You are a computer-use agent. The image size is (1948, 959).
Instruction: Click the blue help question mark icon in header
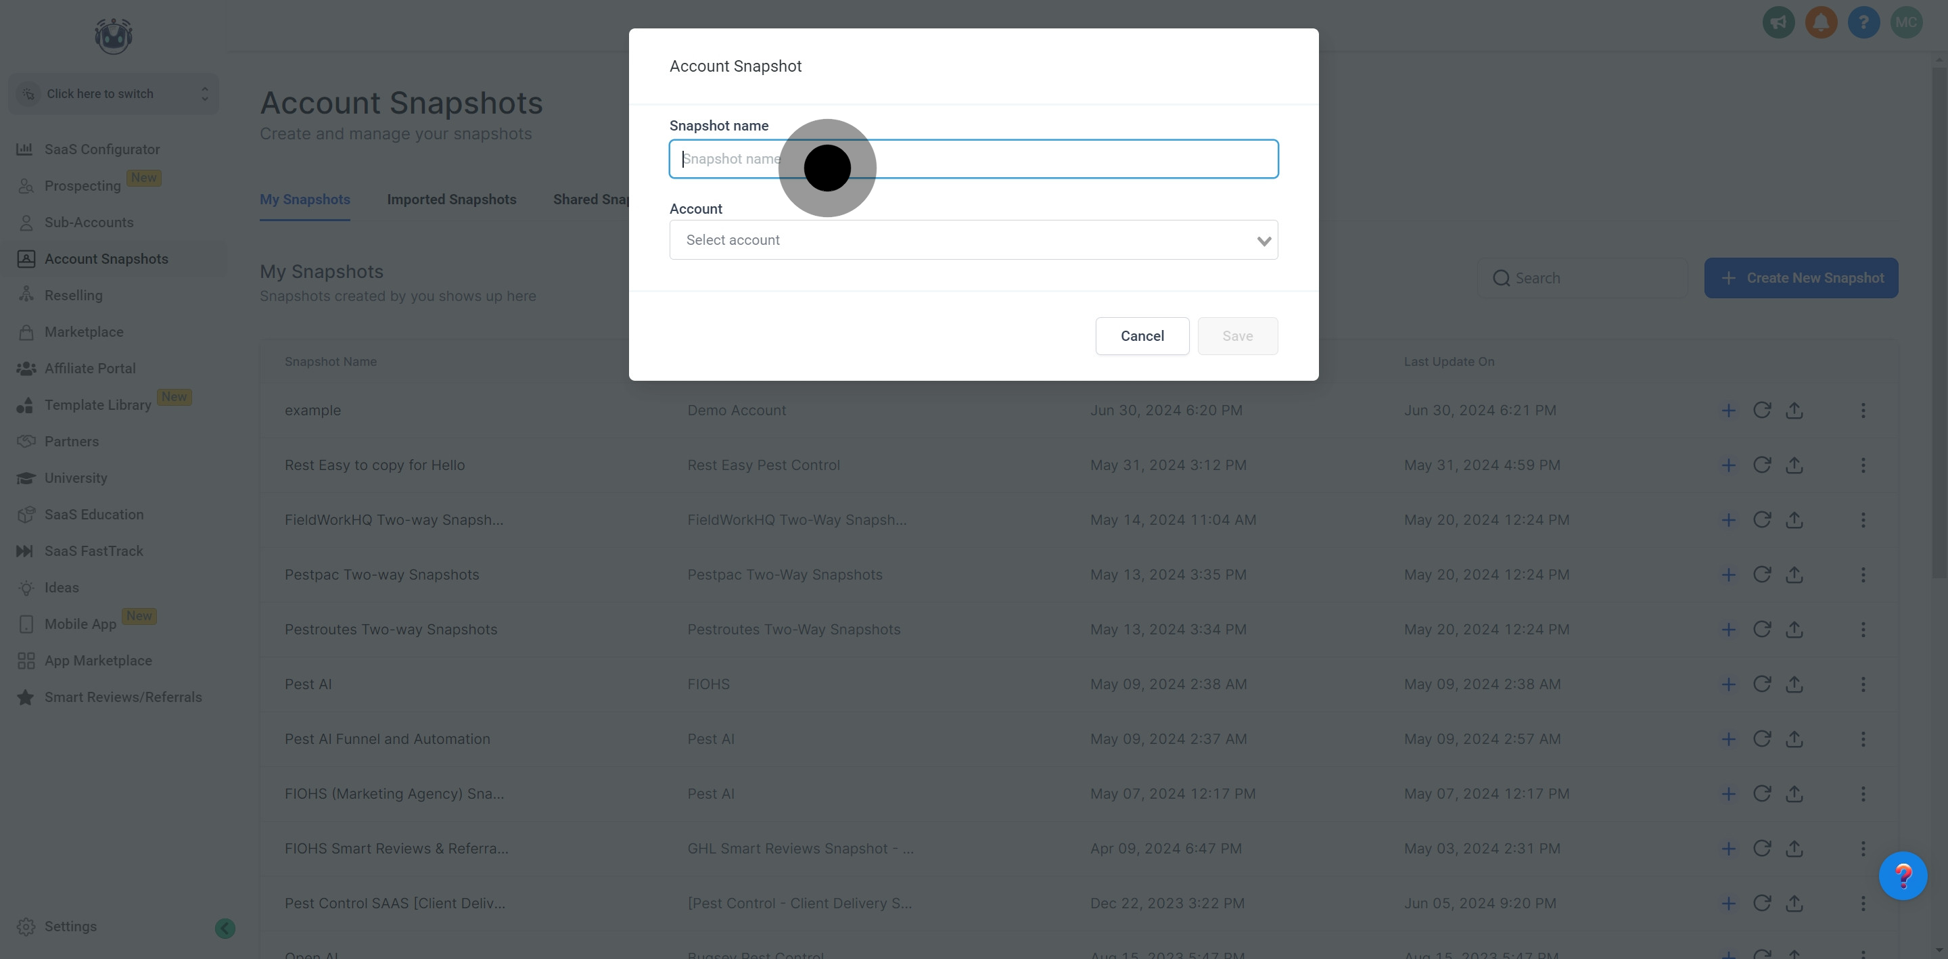click(1863, 22)
